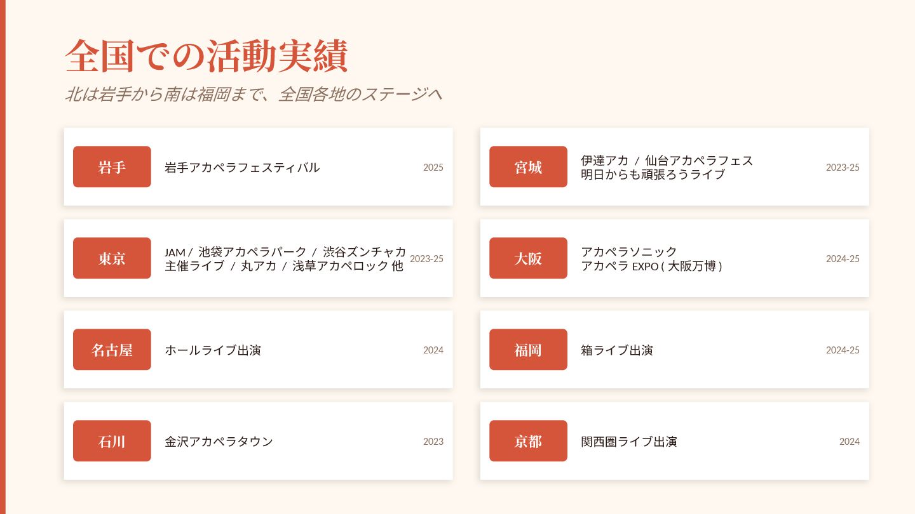
Task: Click 明日からも頑張ろうライブ text
Action: point(653,175)
